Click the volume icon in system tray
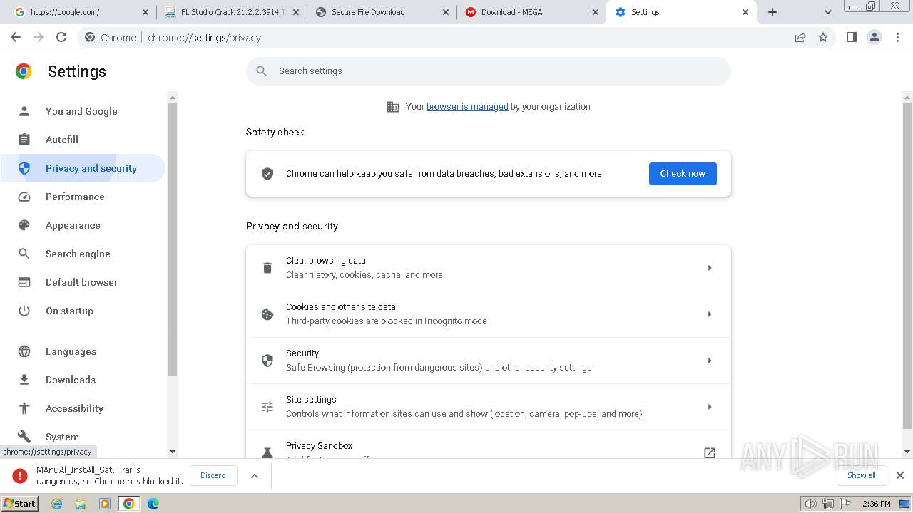This screenshot has width=913, height=513. (811, 504)
